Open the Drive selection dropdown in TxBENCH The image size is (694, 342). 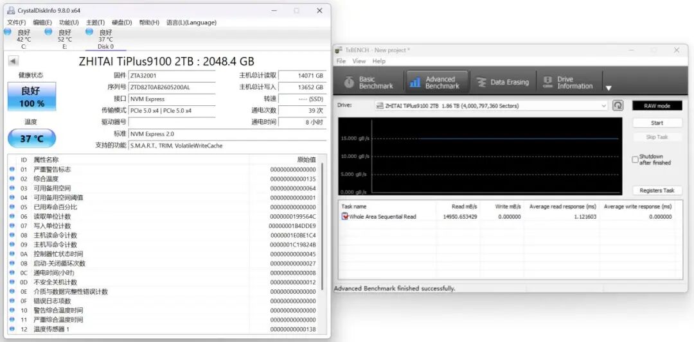coord(492,106)
